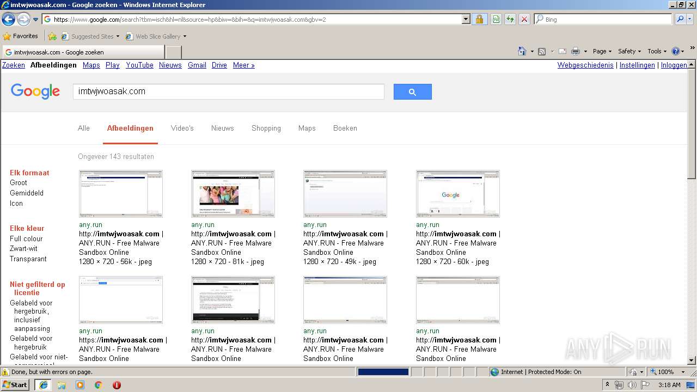
Task: Click the volume speaker tray icon
Action: click(x=632, y=385)
